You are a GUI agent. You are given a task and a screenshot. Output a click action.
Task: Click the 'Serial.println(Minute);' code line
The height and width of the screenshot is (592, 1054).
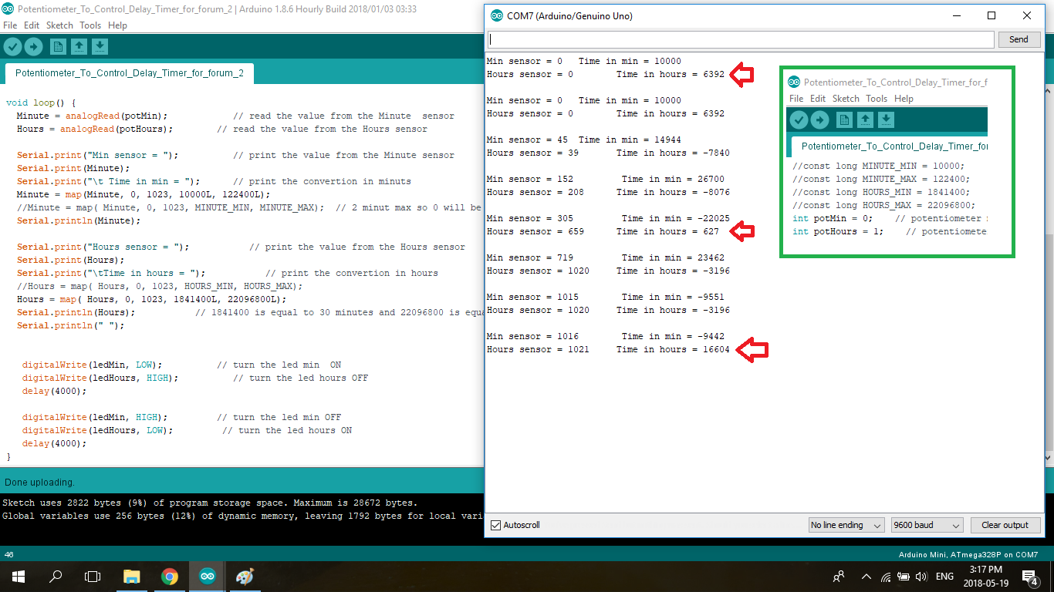click(79, 220)
